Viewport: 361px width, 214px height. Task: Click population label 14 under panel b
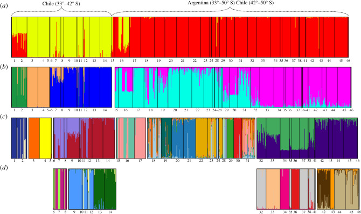[x=105, y=110]
